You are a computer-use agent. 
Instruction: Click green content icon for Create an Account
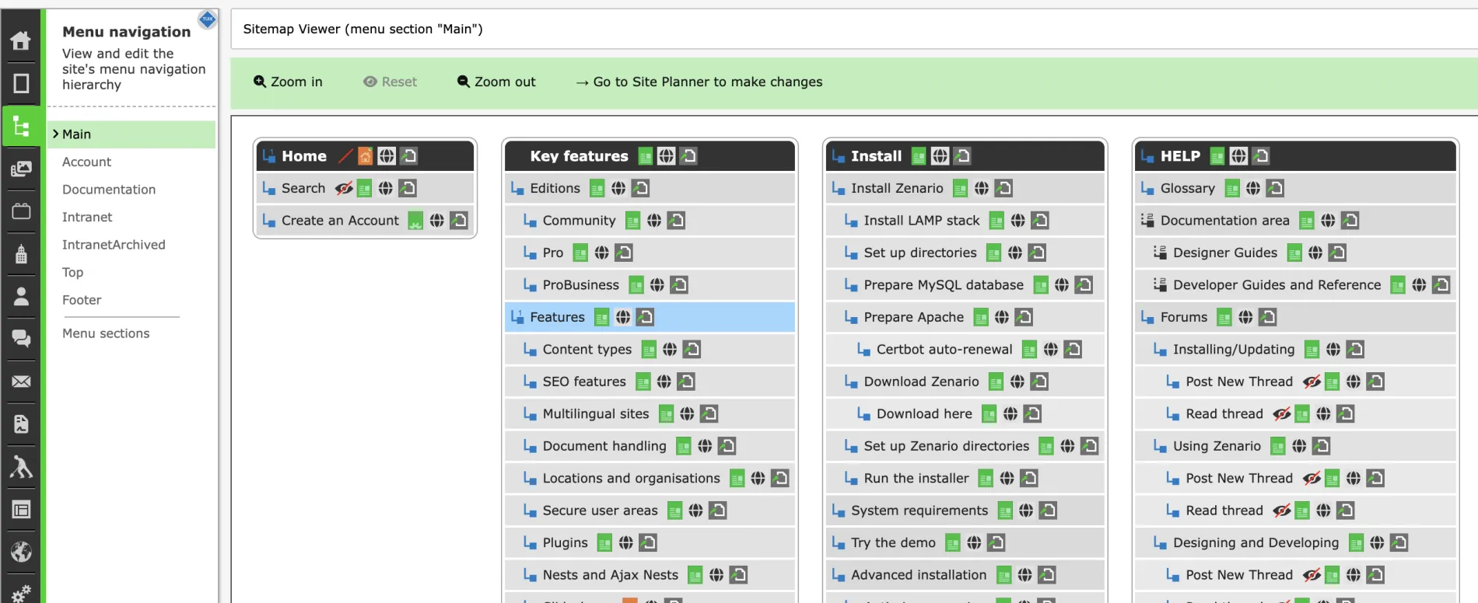coord(415,221)
